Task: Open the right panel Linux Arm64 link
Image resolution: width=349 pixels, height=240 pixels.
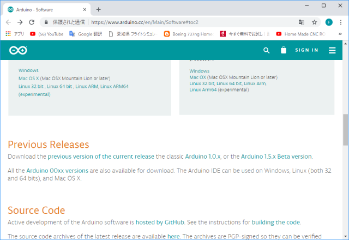Action: [203, 89]
